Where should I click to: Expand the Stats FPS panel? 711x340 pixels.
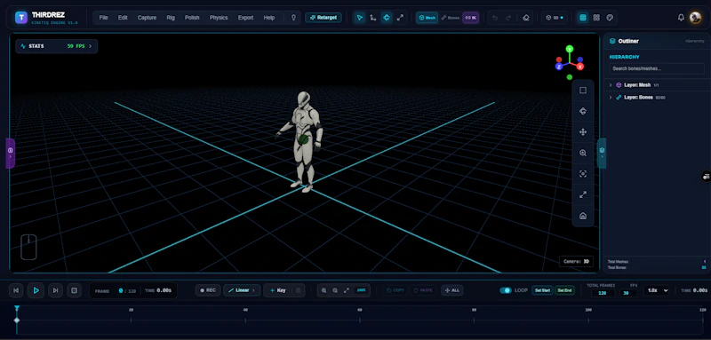pos(57,46)
